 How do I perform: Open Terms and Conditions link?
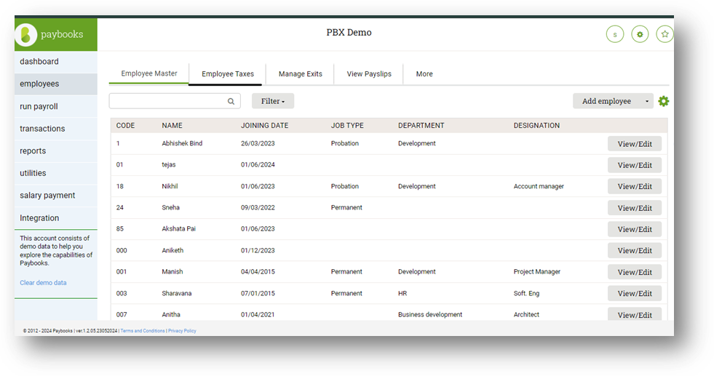click(143, 331)
